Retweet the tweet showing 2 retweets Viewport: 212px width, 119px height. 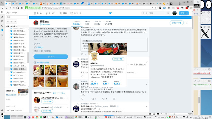tap(93, 99)
